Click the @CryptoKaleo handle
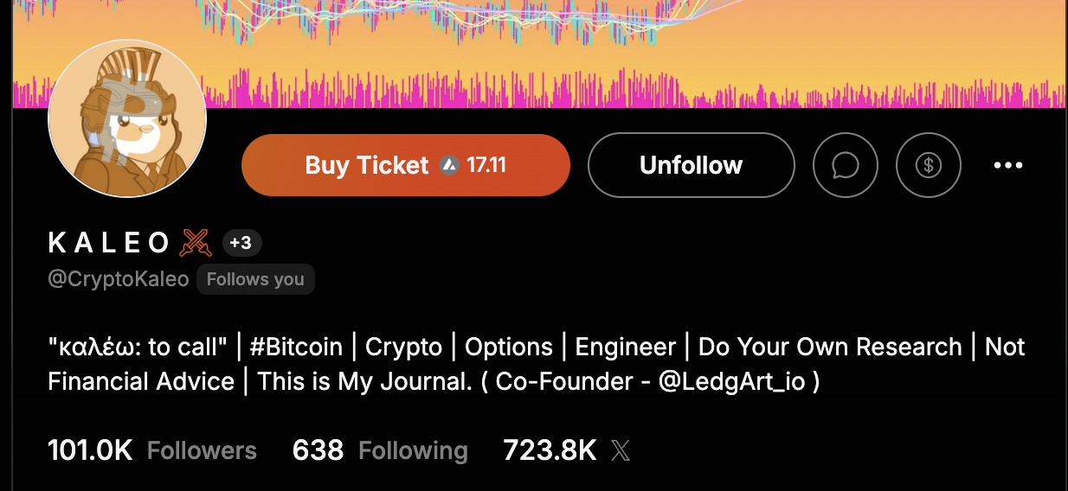This screenshot has height=491, width=1068. 119,279
